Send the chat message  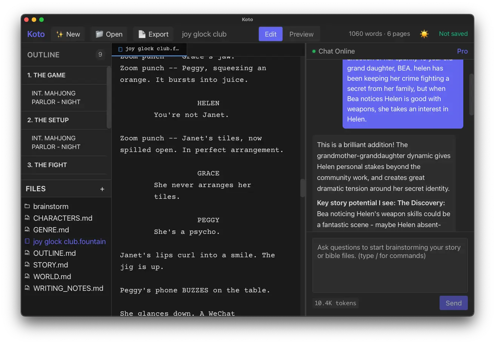453,303
